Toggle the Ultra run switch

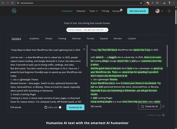pos(61,107)
